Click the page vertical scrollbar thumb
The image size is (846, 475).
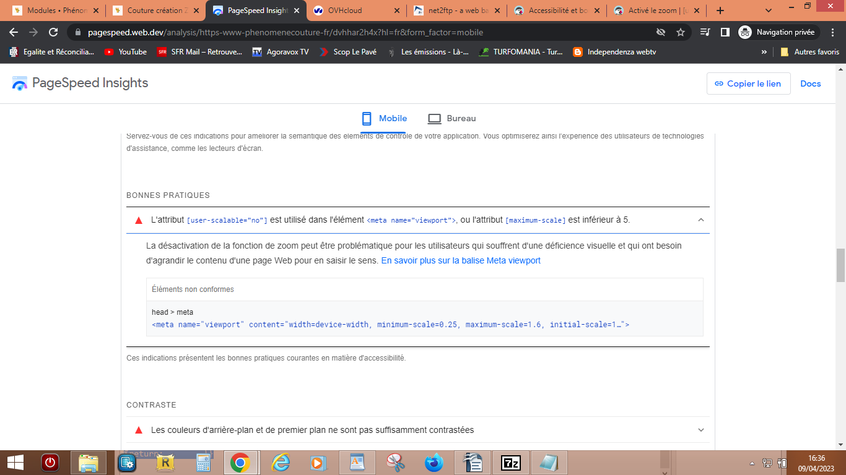(x=840, y=265)
